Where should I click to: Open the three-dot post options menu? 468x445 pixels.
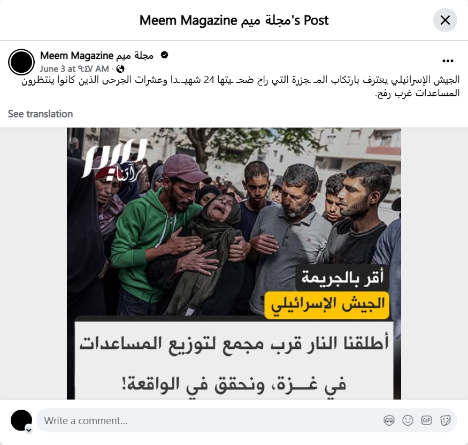coord(448,61)
